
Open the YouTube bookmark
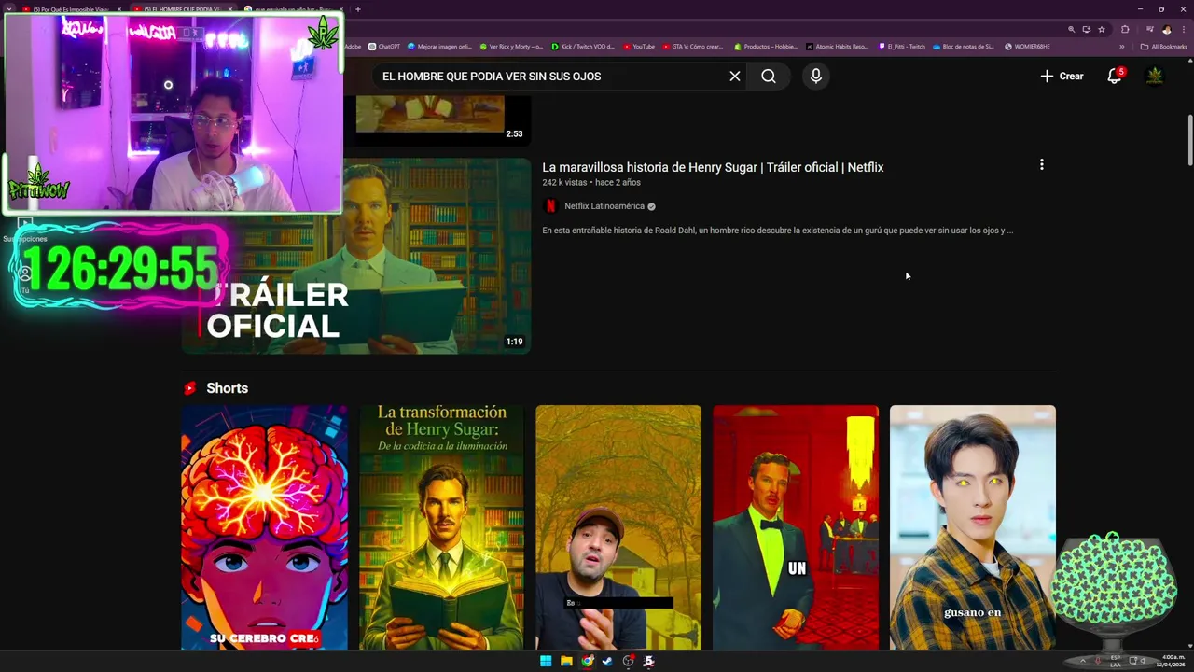(x=639, y=47)
